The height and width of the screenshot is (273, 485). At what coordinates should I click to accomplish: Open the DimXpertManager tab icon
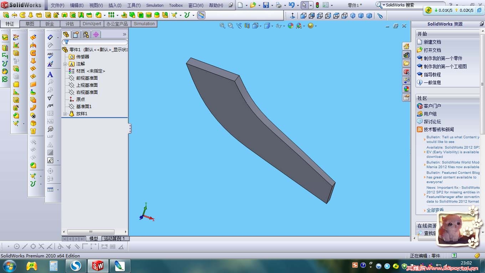96,34
